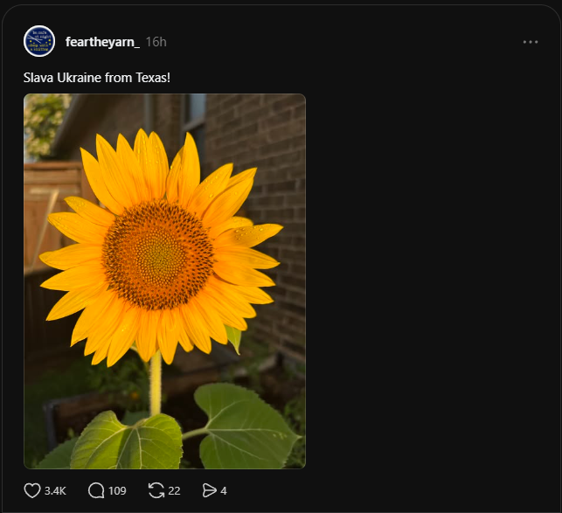Visit the feartheyarn_ username link
Image resolution: width=562 pixels, height=513 pixels.
click(x=102, y=42)
